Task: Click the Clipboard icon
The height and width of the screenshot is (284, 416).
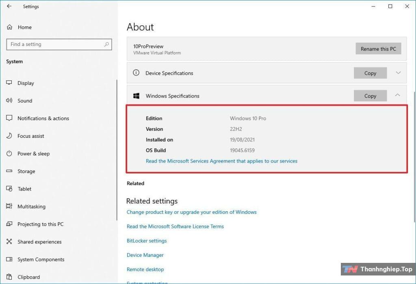Action: pos(9,277)
